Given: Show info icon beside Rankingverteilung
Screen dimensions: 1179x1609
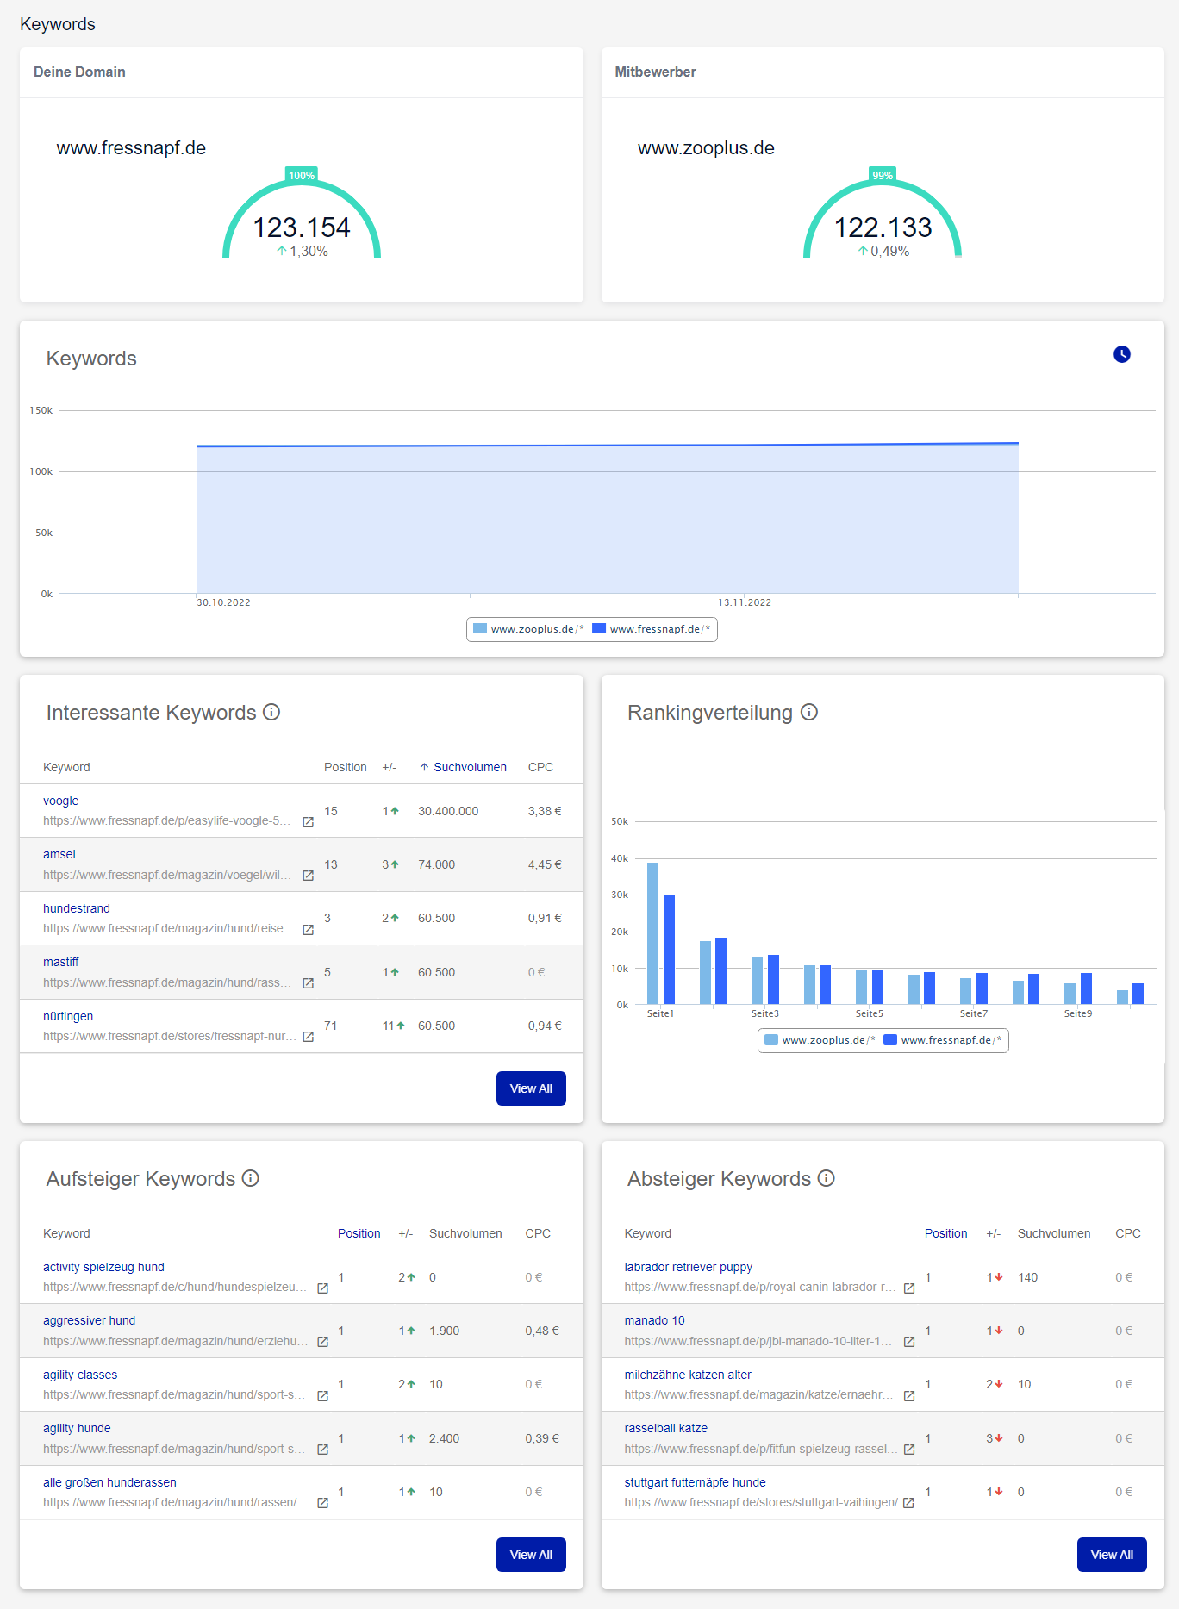Looking at the screenshot, I should point(808,712).
